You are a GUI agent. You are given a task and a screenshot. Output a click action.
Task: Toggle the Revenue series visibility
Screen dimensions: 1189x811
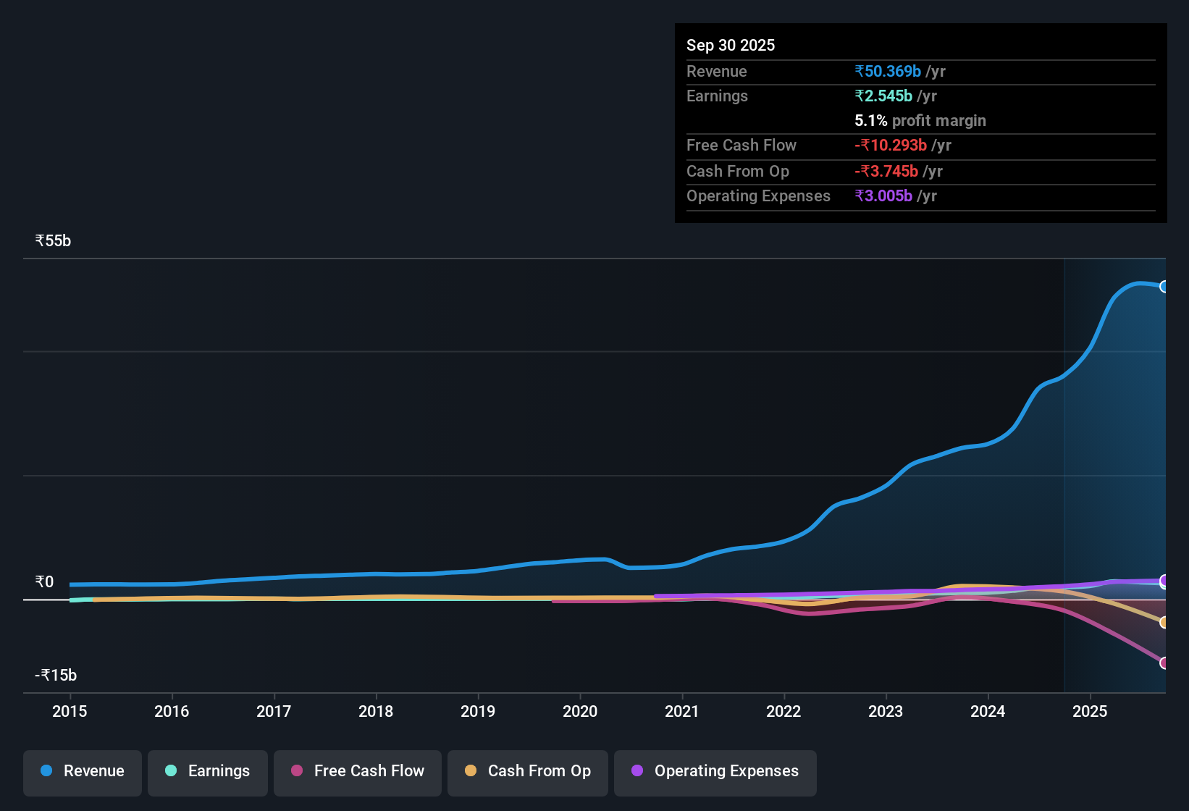[82, 771]
